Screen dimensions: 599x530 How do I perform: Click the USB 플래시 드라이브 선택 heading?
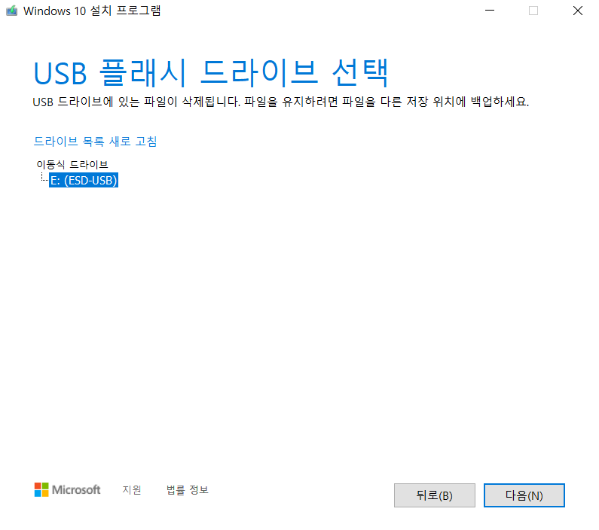(211, 72)
